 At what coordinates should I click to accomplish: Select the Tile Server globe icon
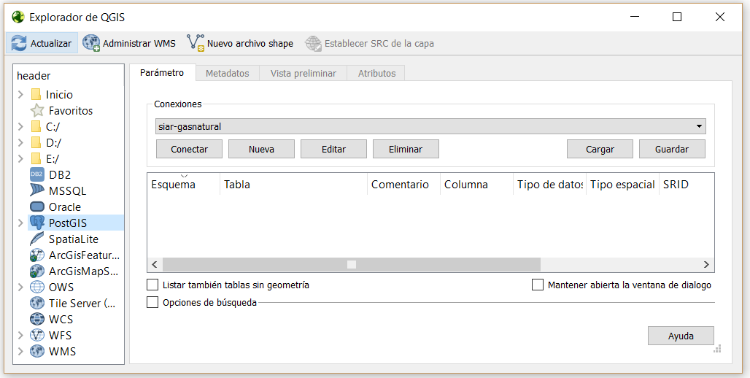point(36,303)
